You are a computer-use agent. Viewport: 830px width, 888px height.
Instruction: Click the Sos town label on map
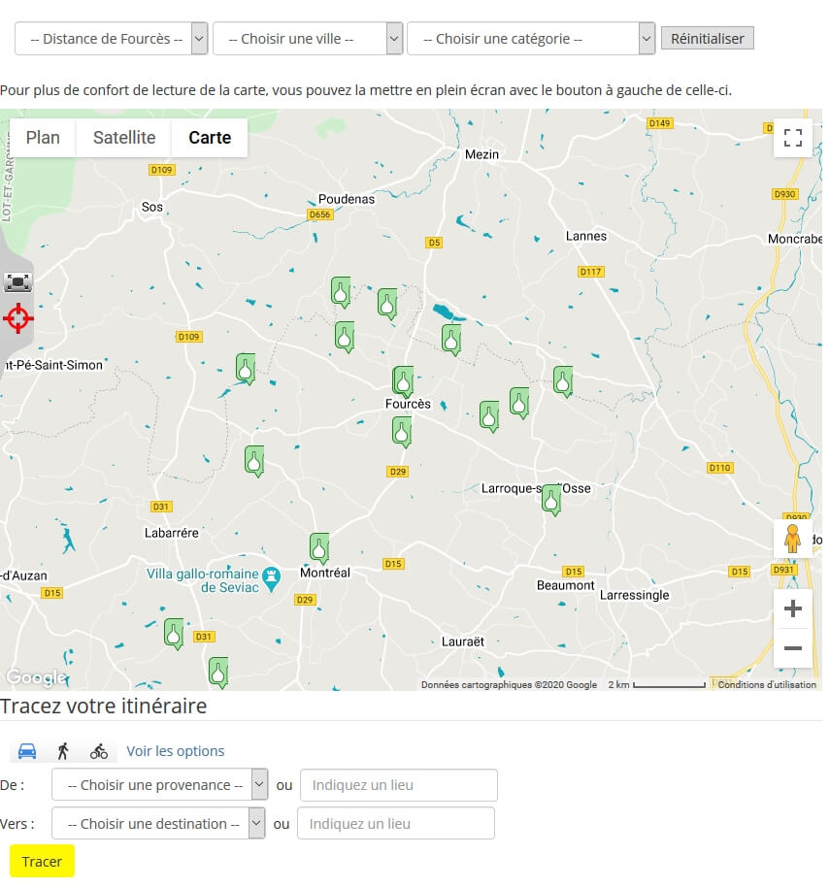(x=151, y=208)
